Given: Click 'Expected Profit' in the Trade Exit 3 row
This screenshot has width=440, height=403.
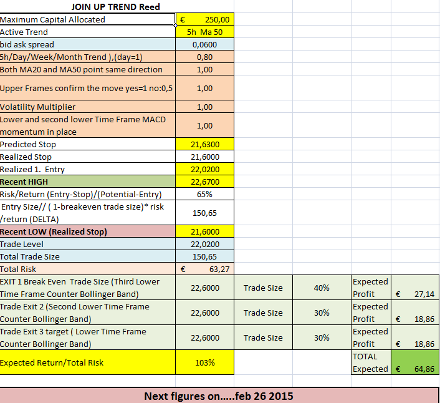Looking at the screenshot, I should tap(371, 337).
